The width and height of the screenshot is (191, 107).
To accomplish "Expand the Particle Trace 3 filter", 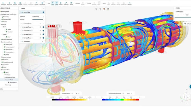I will point(21,34).
